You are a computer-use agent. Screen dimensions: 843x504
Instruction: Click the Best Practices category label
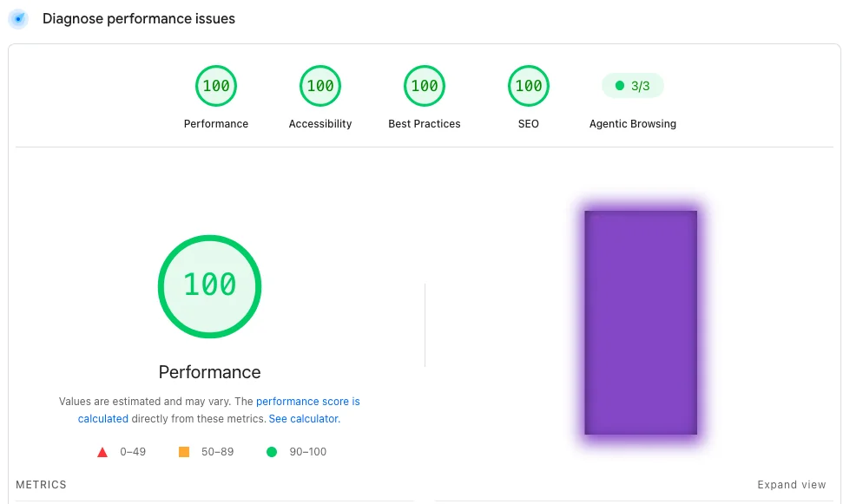click(425, 123)
